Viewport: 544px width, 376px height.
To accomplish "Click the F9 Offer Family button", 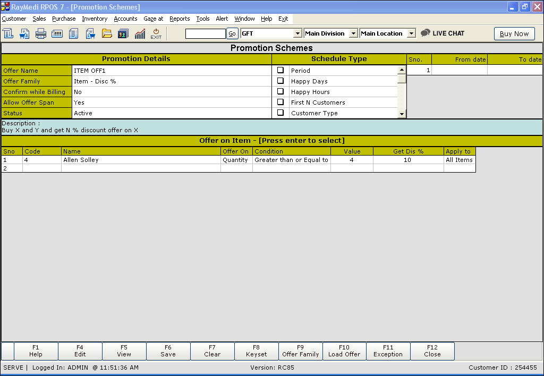I will pyautogui.click(x=301, y=351).
